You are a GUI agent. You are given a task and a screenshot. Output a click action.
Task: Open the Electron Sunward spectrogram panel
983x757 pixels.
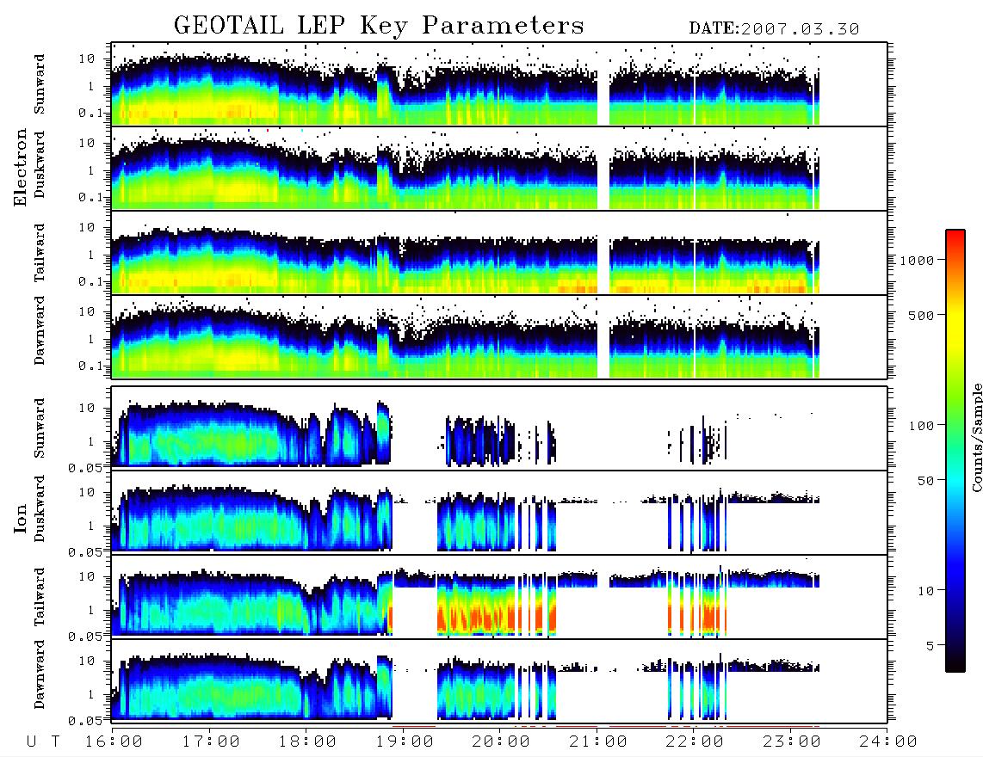pyautogui.click(x=499, y=84)
